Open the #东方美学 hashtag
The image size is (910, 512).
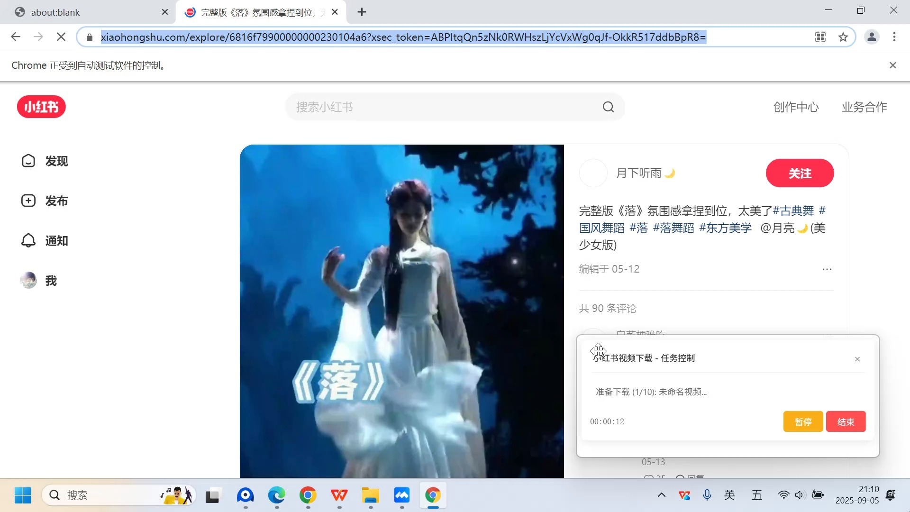tap(725, 228)
